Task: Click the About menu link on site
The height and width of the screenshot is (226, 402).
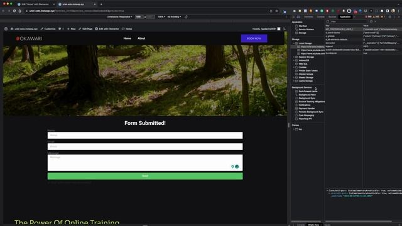Action: pyautogui.click(x=141, y=38)
